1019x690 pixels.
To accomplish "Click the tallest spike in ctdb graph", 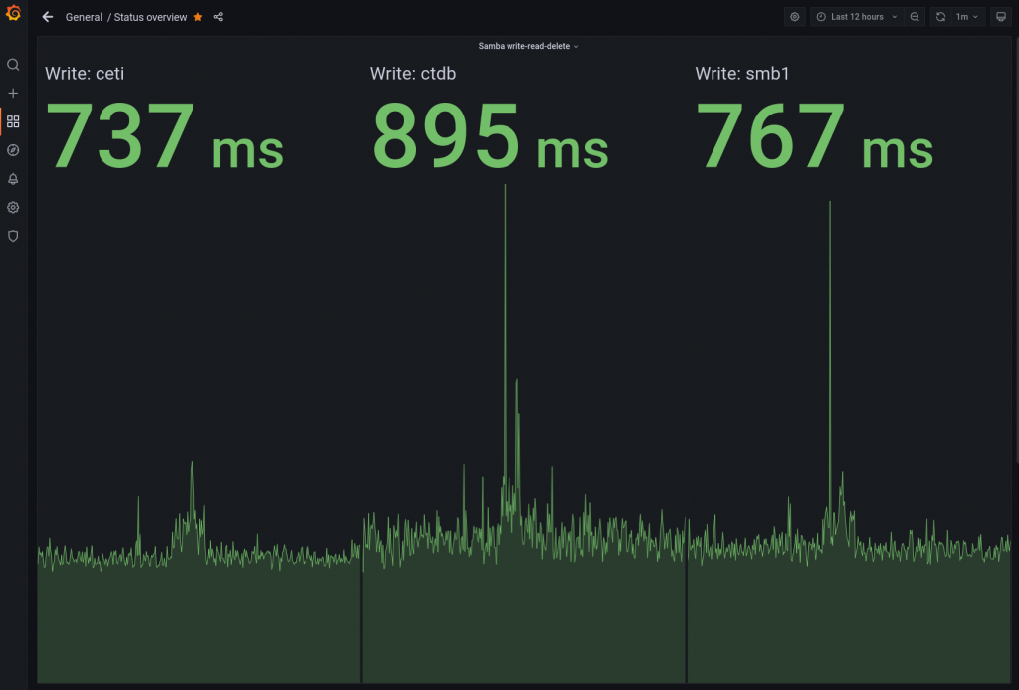I will [x=505, y=189].
